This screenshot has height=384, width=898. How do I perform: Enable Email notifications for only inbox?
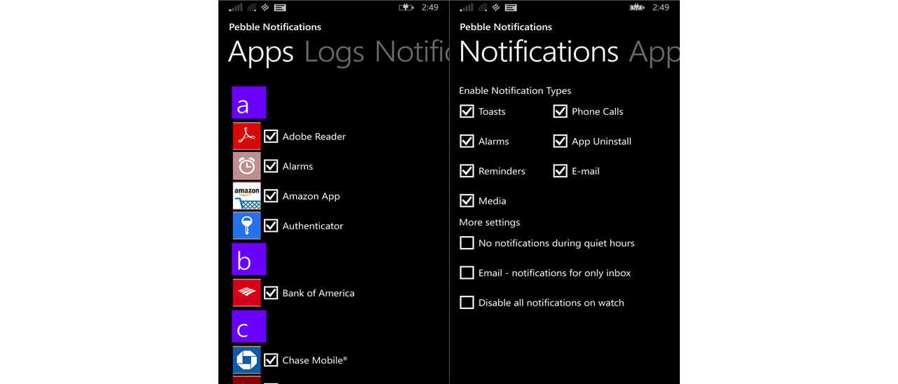467,273
